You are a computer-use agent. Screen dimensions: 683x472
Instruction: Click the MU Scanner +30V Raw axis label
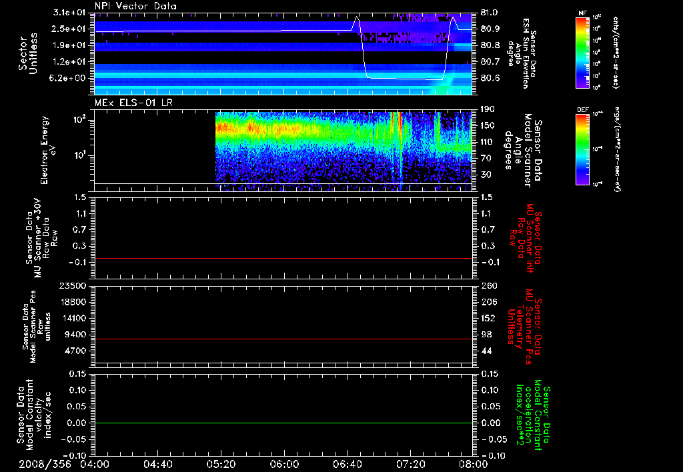pos(41,238)
